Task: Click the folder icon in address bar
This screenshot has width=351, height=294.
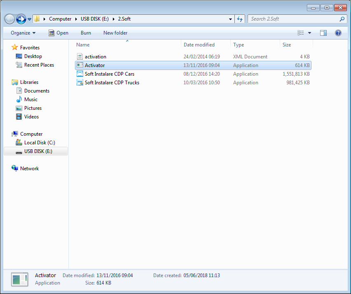Action: [37, 19]
